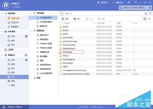
Task: Click the file search input field
Action: (x=135, y=8)
